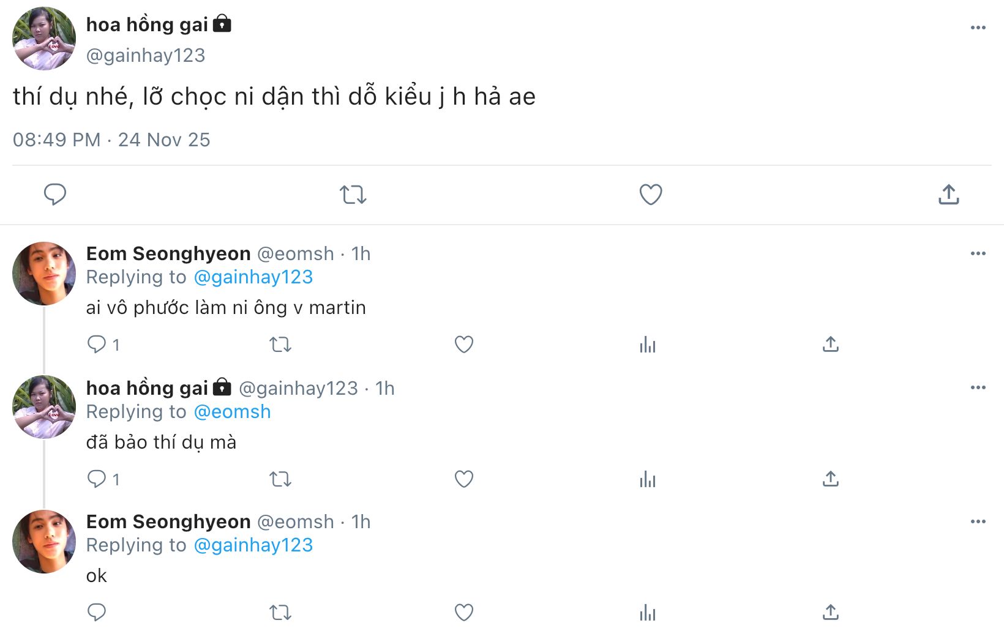Retweet the main tweet about chọc ni
This screenshot has height=631, width=1004.
pyautogui.click(x=353, y=195)
